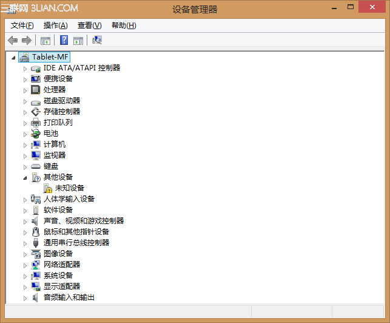Select the 鼠标和其他指针设备 label
Viewport: 390px width, 323px height.
76,232
